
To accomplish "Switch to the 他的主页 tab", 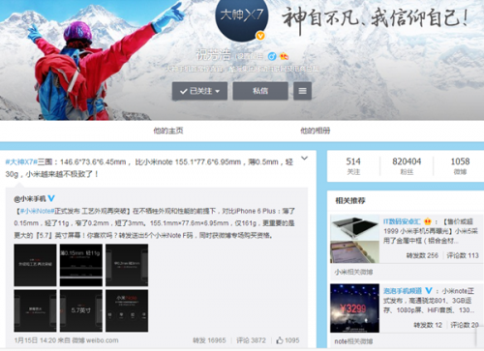I will [x=168, y=131].
